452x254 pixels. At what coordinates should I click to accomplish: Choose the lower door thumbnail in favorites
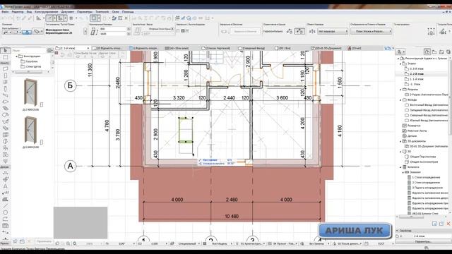(30, 130)
